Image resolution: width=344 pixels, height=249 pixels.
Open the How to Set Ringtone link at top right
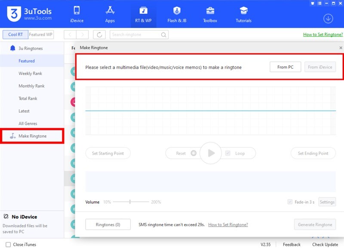323,35
